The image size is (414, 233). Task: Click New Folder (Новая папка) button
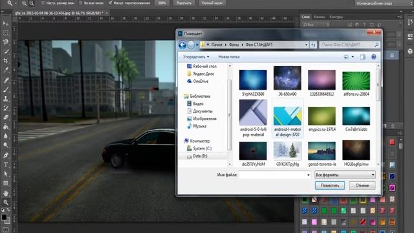coord(228,57)
